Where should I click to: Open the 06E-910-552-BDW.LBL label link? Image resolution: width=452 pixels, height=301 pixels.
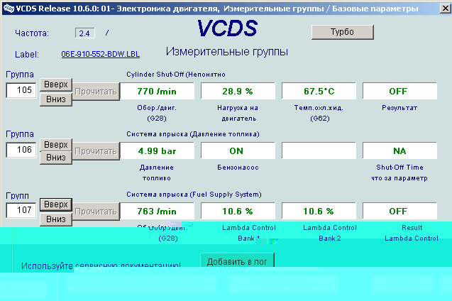click(101, 54)
